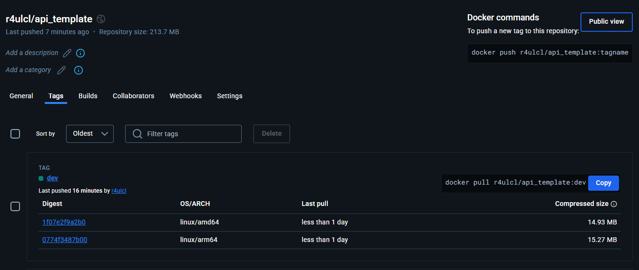Copy the docker pull command
The height and width of the screenshot is (270, 639).
(603, 183)
